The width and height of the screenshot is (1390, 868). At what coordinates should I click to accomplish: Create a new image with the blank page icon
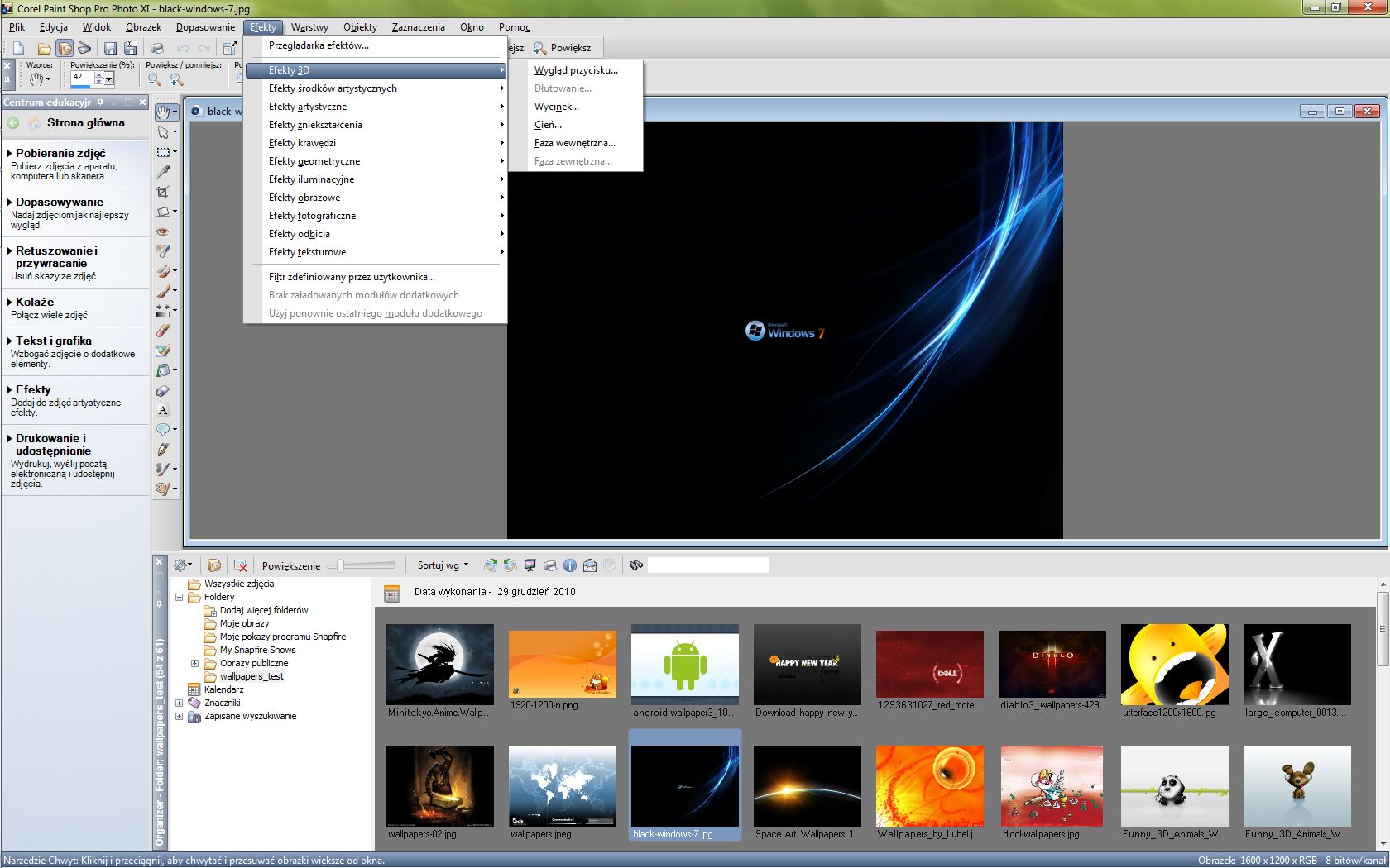tap(18, 48)
